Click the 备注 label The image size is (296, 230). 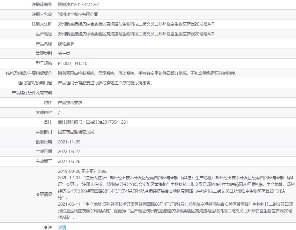point(48,122)
